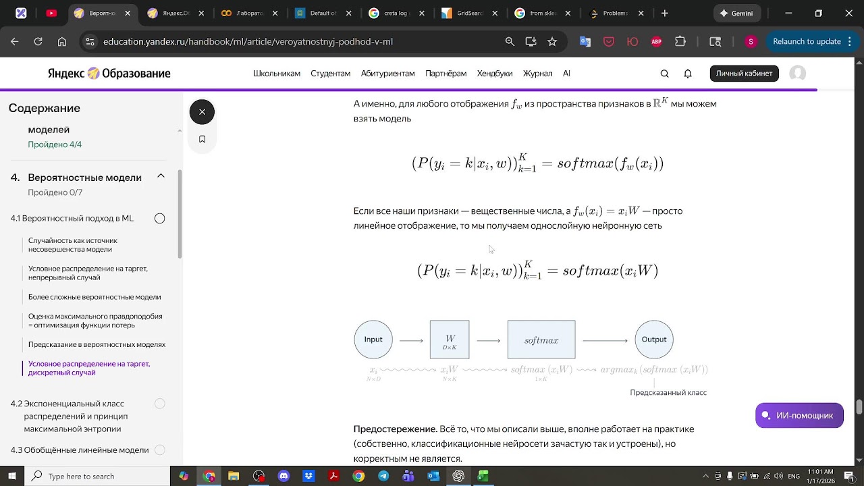Open Журнал menu item
This screenshot has height=486, width=864.
538,74
